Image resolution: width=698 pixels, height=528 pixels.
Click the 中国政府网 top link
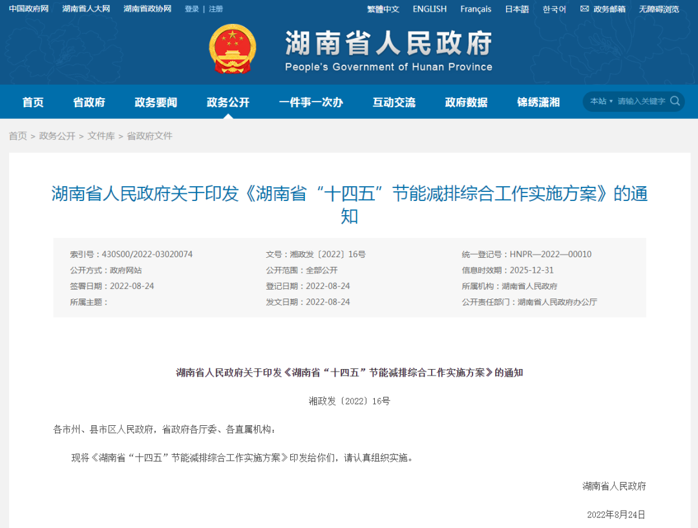tap(29, 9)
